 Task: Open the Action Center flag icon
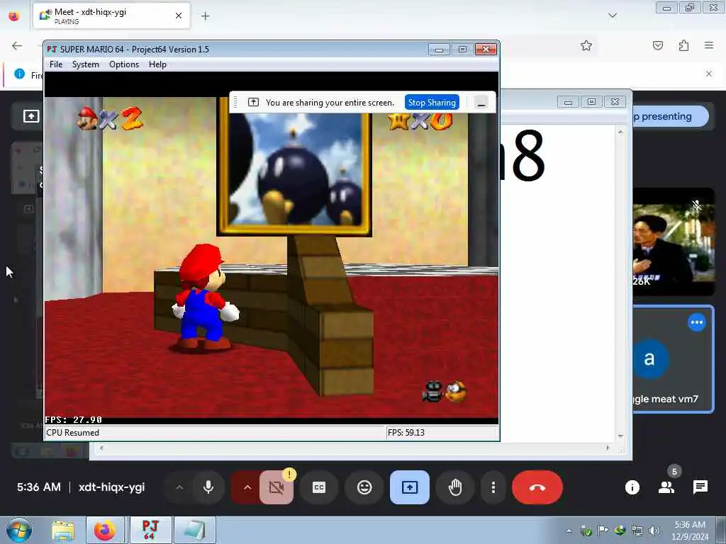(603, 531)
